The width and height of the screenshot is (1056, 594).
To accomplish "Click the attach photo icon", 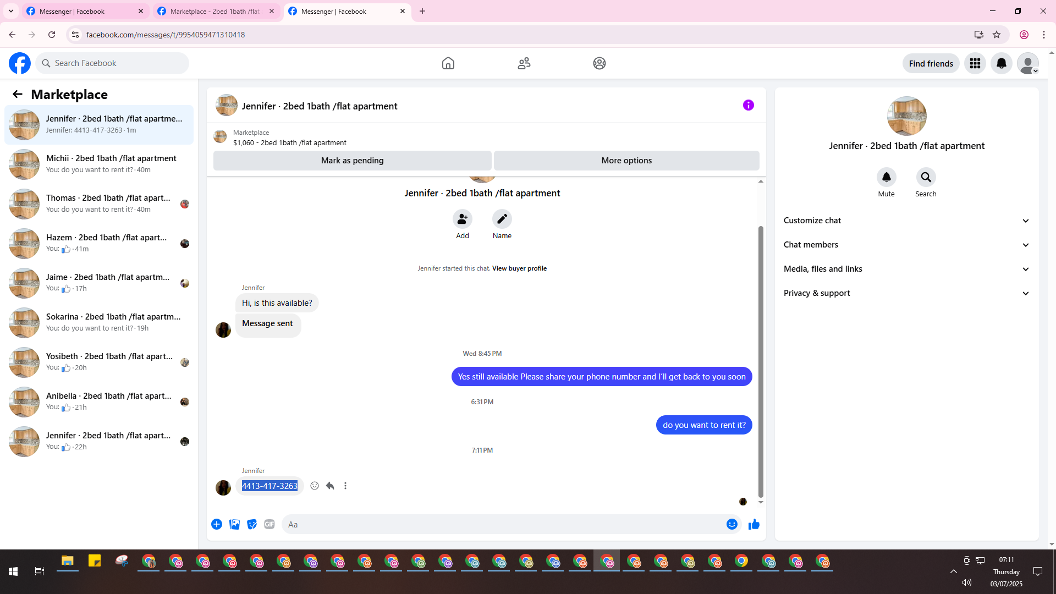I will click(x=234, y=524).
